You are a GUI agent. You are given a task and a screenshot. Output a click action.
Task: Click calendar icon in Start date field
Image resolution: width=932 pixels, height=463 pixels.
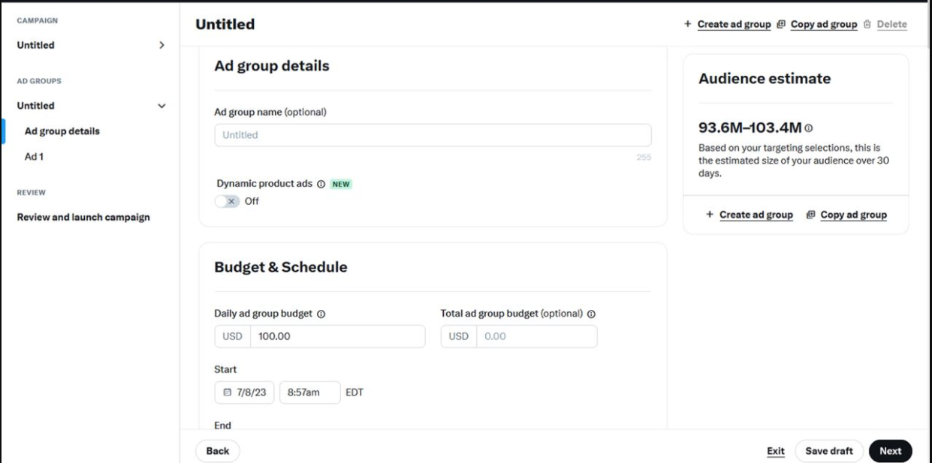228,392
